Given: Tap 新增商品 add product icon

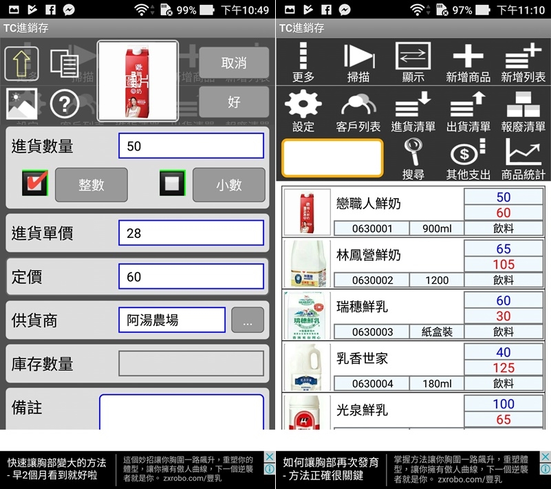Looking at the screenshot, I should click(468, 63).
